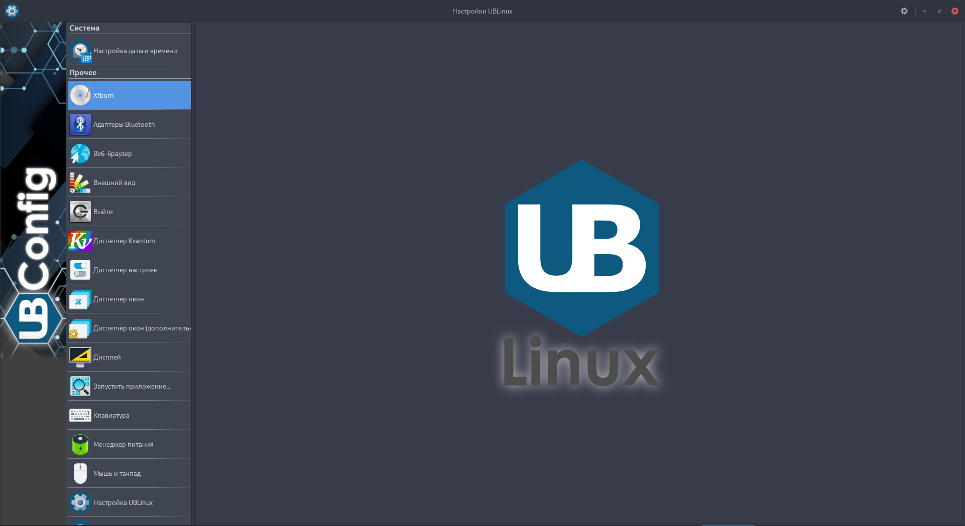This screenshot has height=526, width=965.
Task: Open 'Диспетчер окон' entry
Action: [x=130, y=299]
